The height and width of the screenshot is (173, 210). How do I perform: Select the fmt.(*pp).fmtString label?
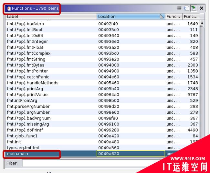pyautogui.click(x=26, y=59)
